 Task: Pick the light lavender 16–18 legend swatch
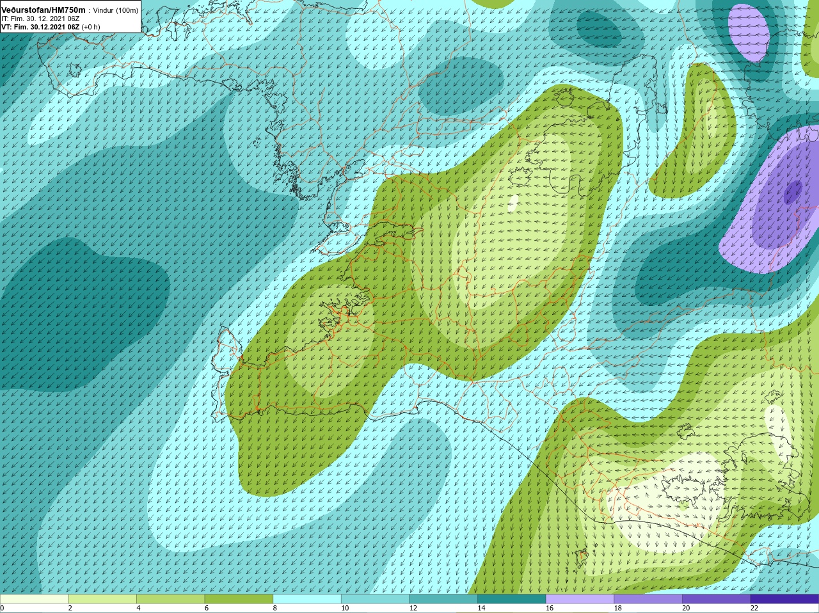[x=580, y=599]
